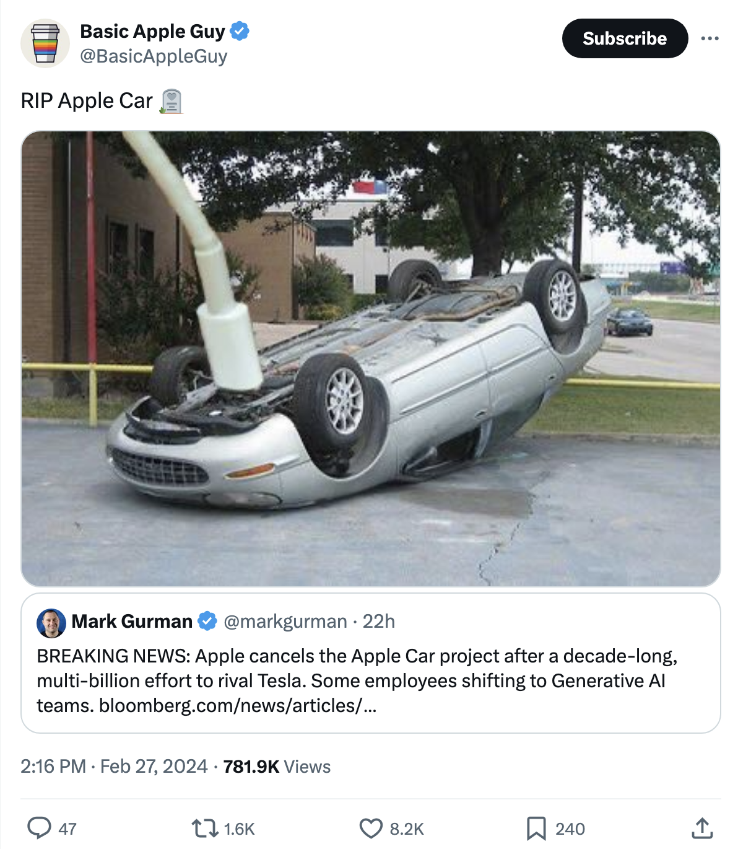Visit the @BasicAppleGuy handle link
Viewport: 738px width, 849px height.
tap(154, 56)
